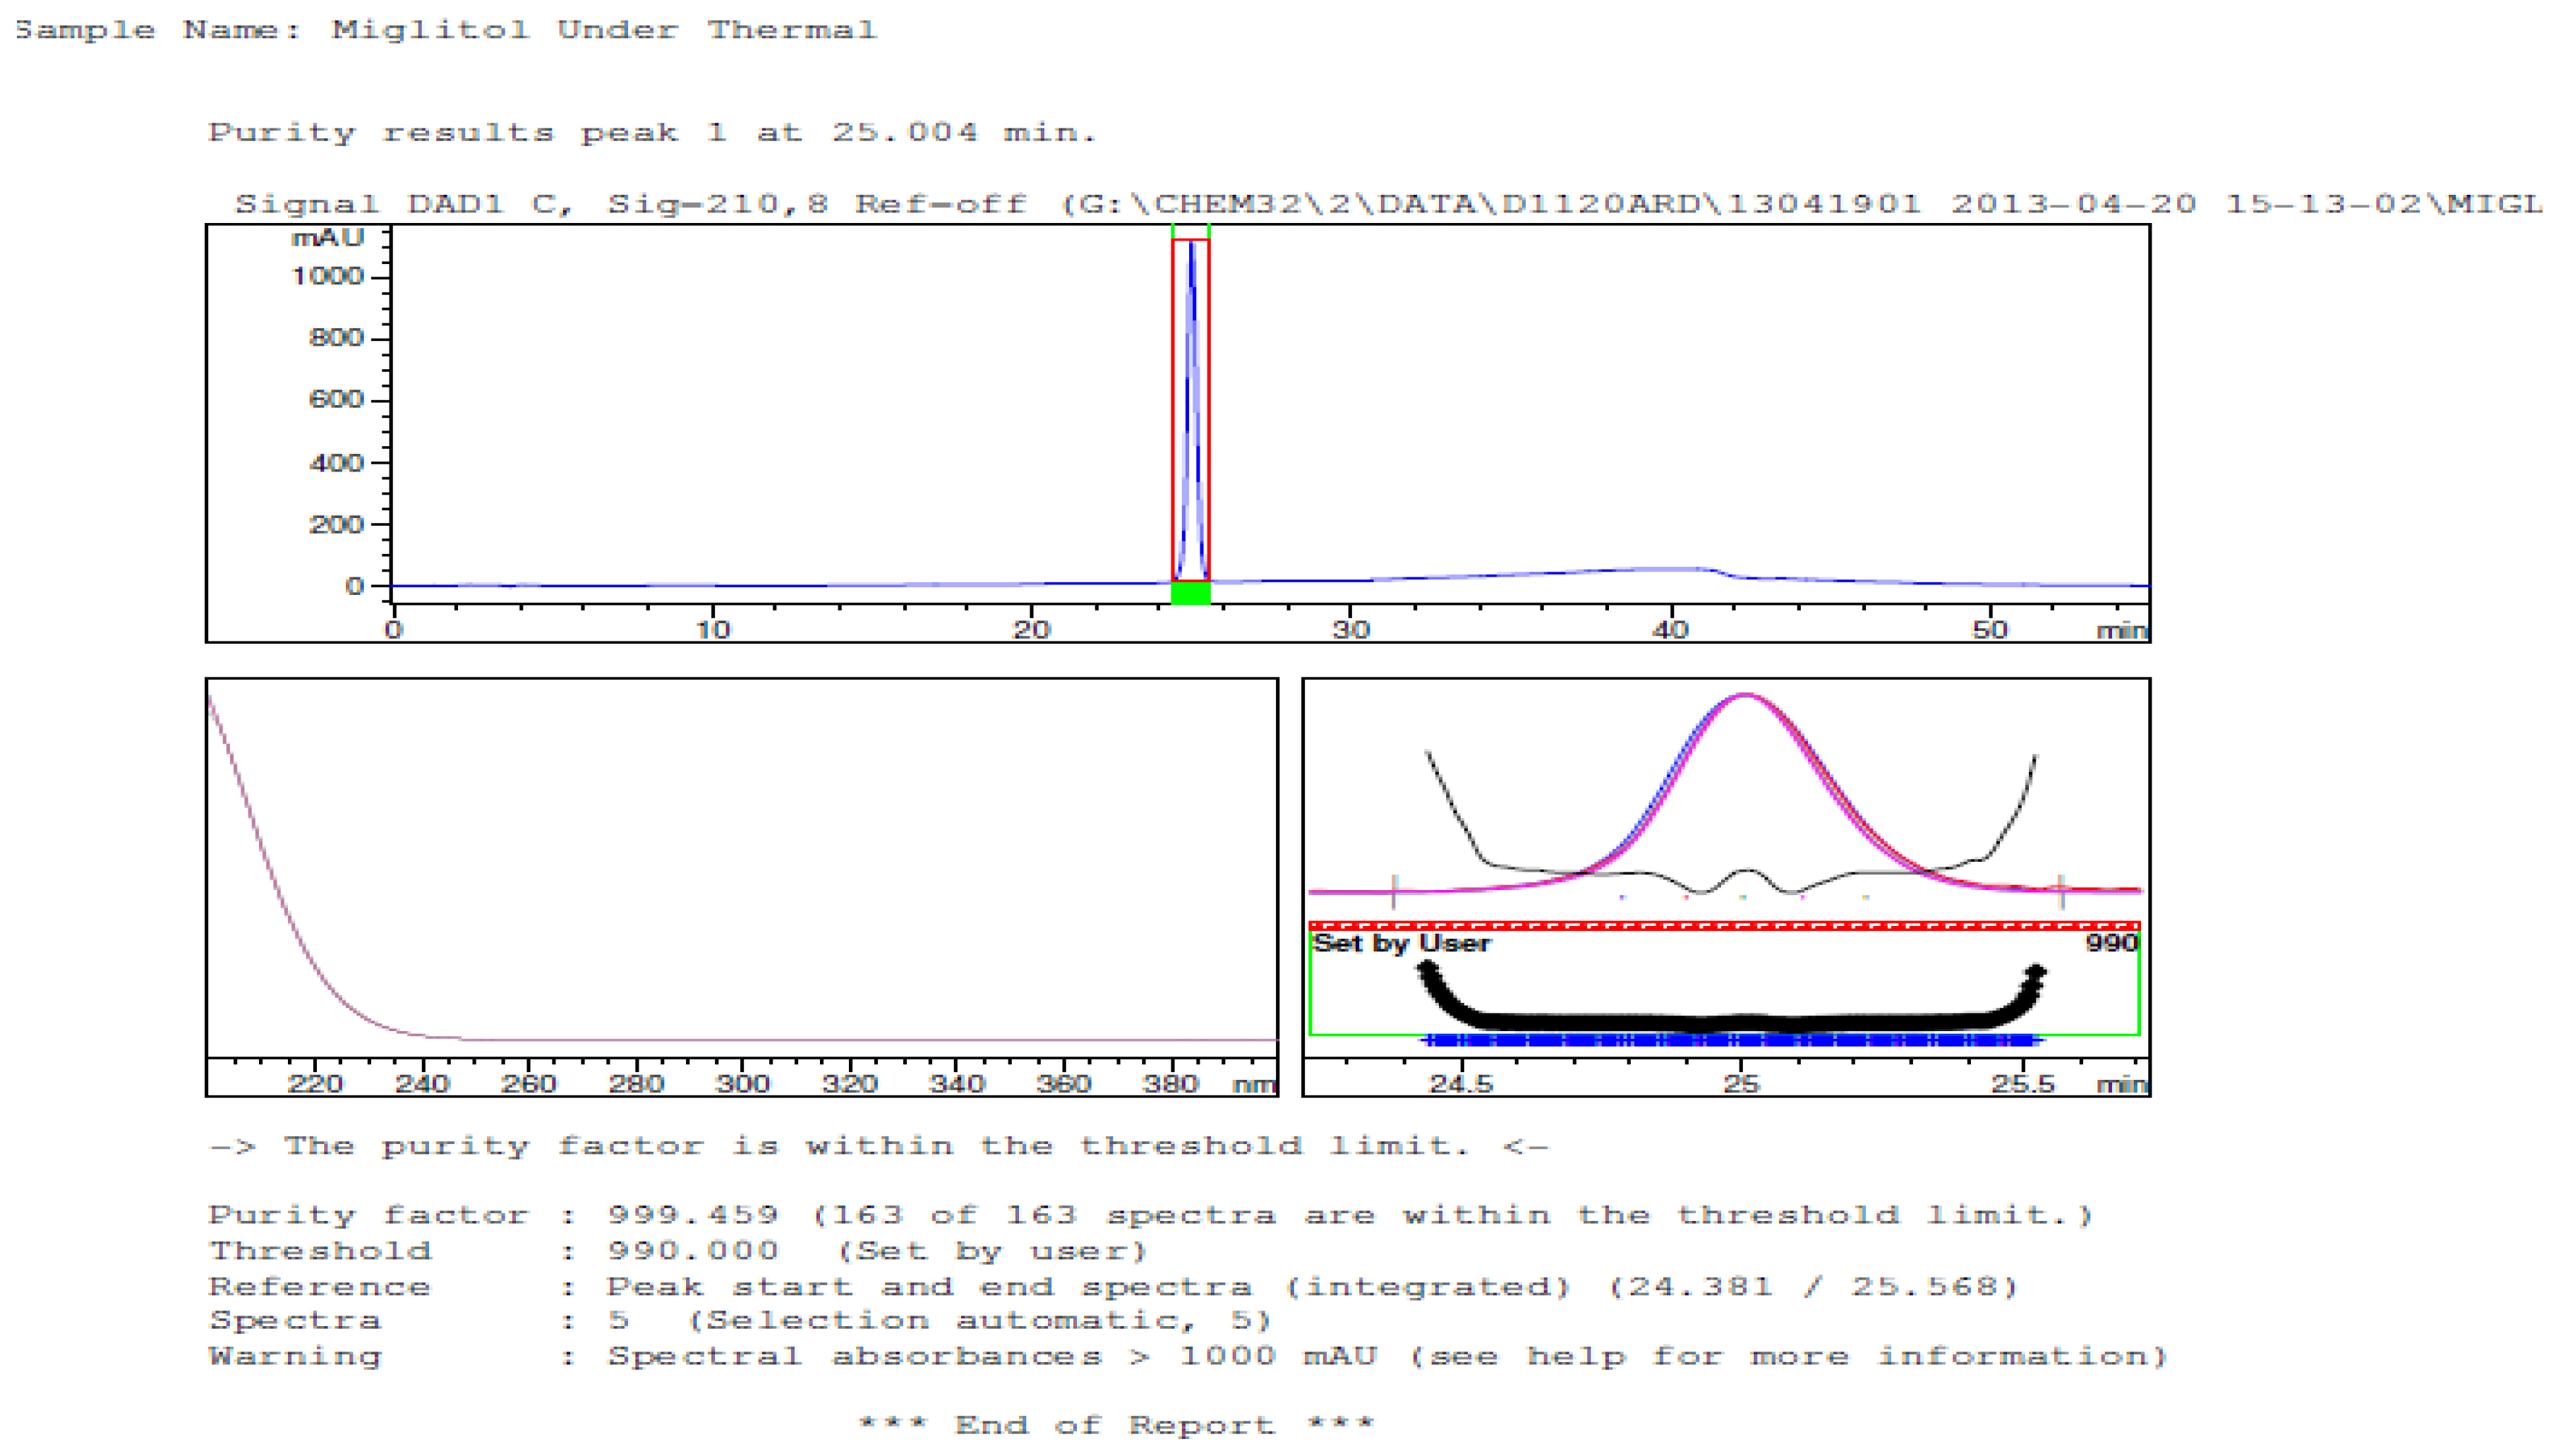Click the 'Set by User' threshold label
This screenshot has height=1456, width=2556.
[1401, 943]
